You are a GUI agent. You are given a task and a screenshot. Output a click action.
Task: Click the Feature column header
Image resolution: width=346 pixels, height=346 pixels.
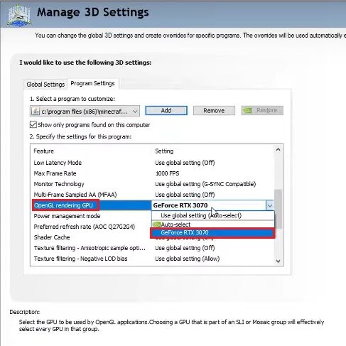pos(44,151)
